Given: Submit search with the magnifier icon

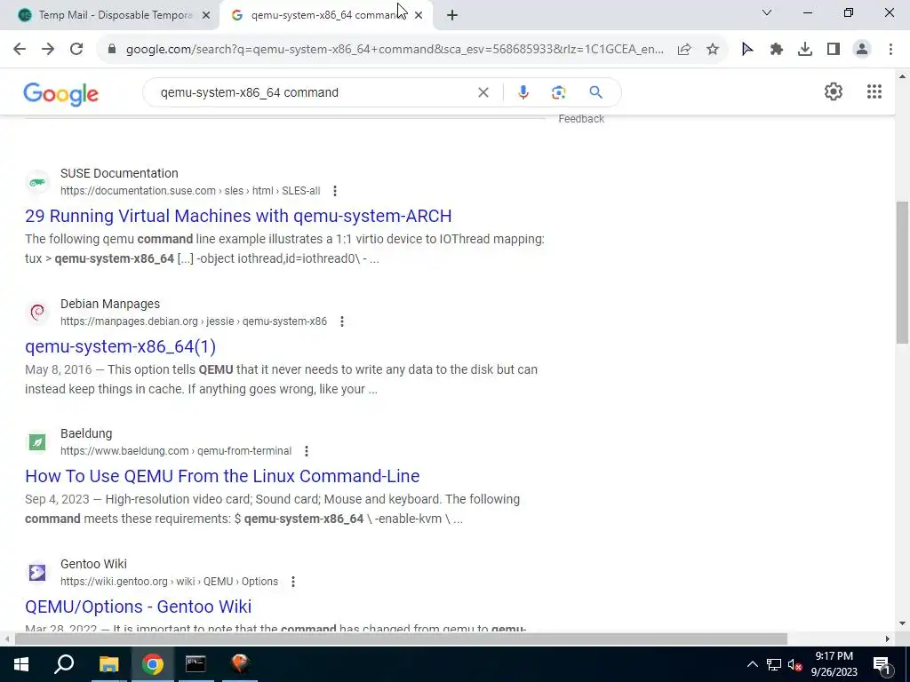Looking at the screenshot, I should [595, 92].
